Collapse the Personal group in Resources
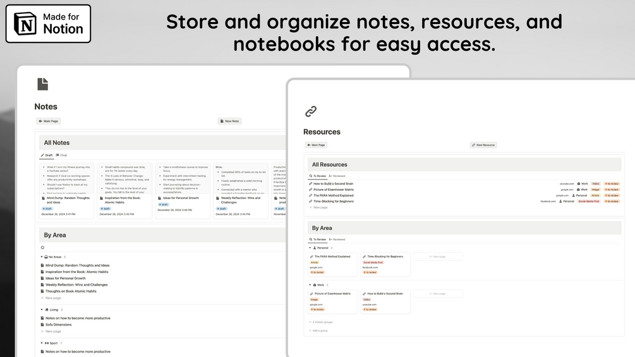Image resolution: width=635 pixels, height=357 pixels. tap(310, 248)
